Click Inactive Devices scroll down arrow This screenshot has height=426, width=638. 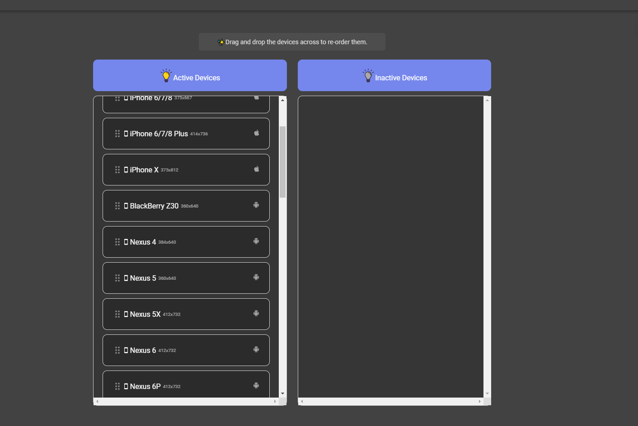(487, 394)
